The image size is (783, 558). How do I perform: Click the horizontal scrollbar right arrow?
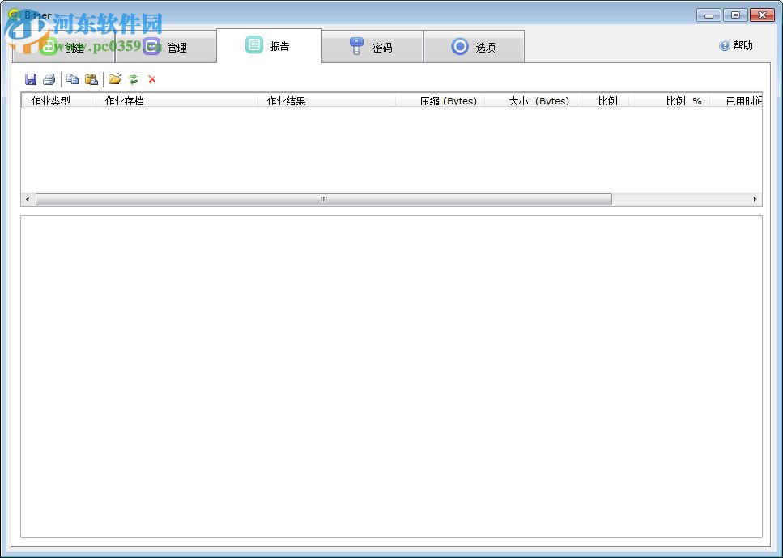click(x=755, y=199)
